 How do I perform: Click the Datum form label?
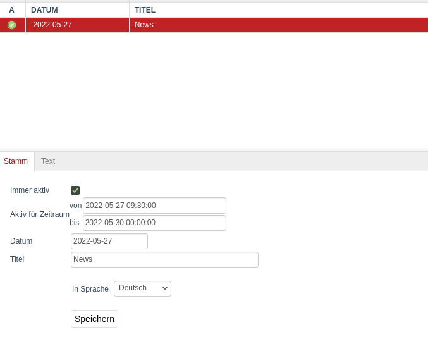pyautogui.click(x=21, y=241)
